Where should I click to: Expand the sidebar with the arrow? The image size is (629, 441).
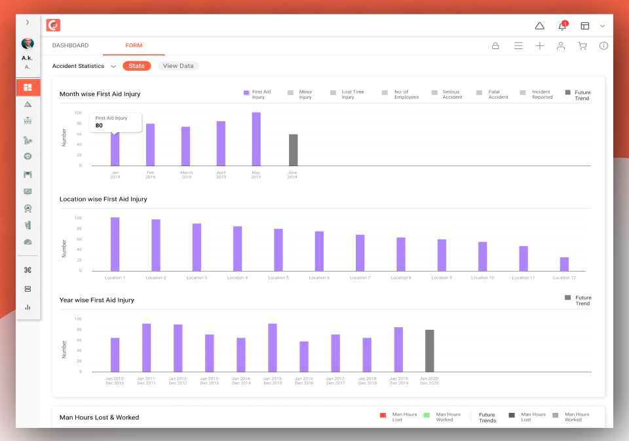[x=28, y=22]
